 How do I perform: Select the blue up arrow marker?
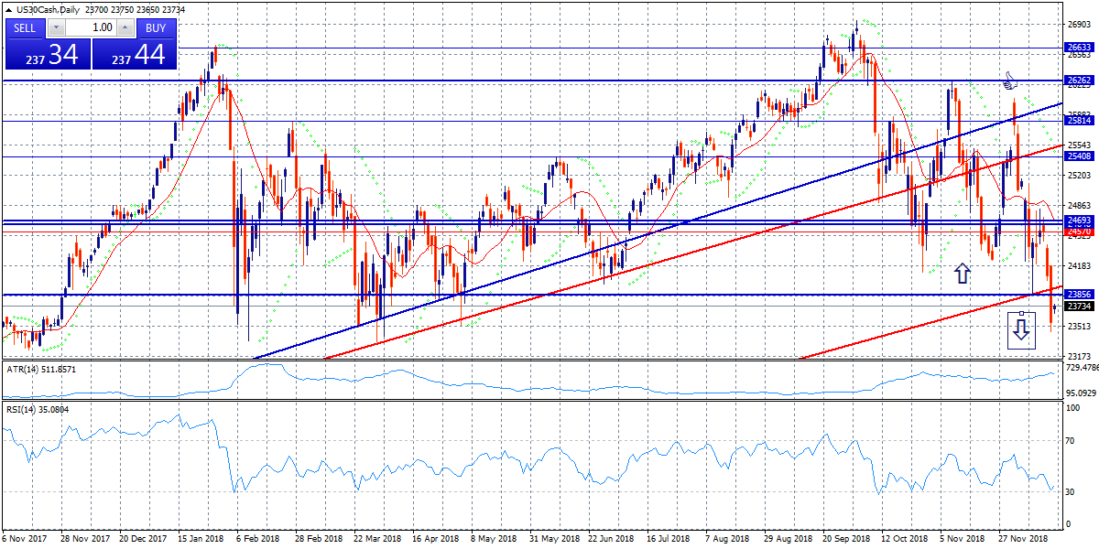(x=962, y=273)
